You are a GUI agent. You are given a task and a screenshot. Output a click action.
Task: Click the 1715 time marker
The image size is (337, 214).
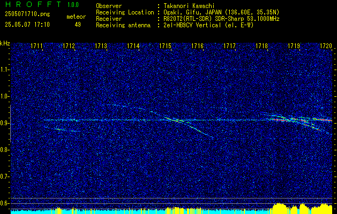click(165, 45)
